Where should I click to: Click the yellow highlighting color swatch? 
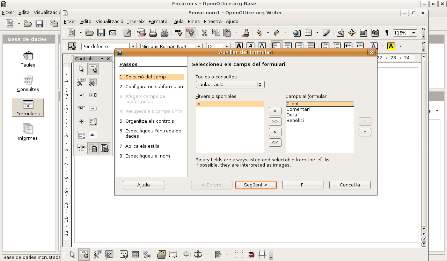[391, 46]
